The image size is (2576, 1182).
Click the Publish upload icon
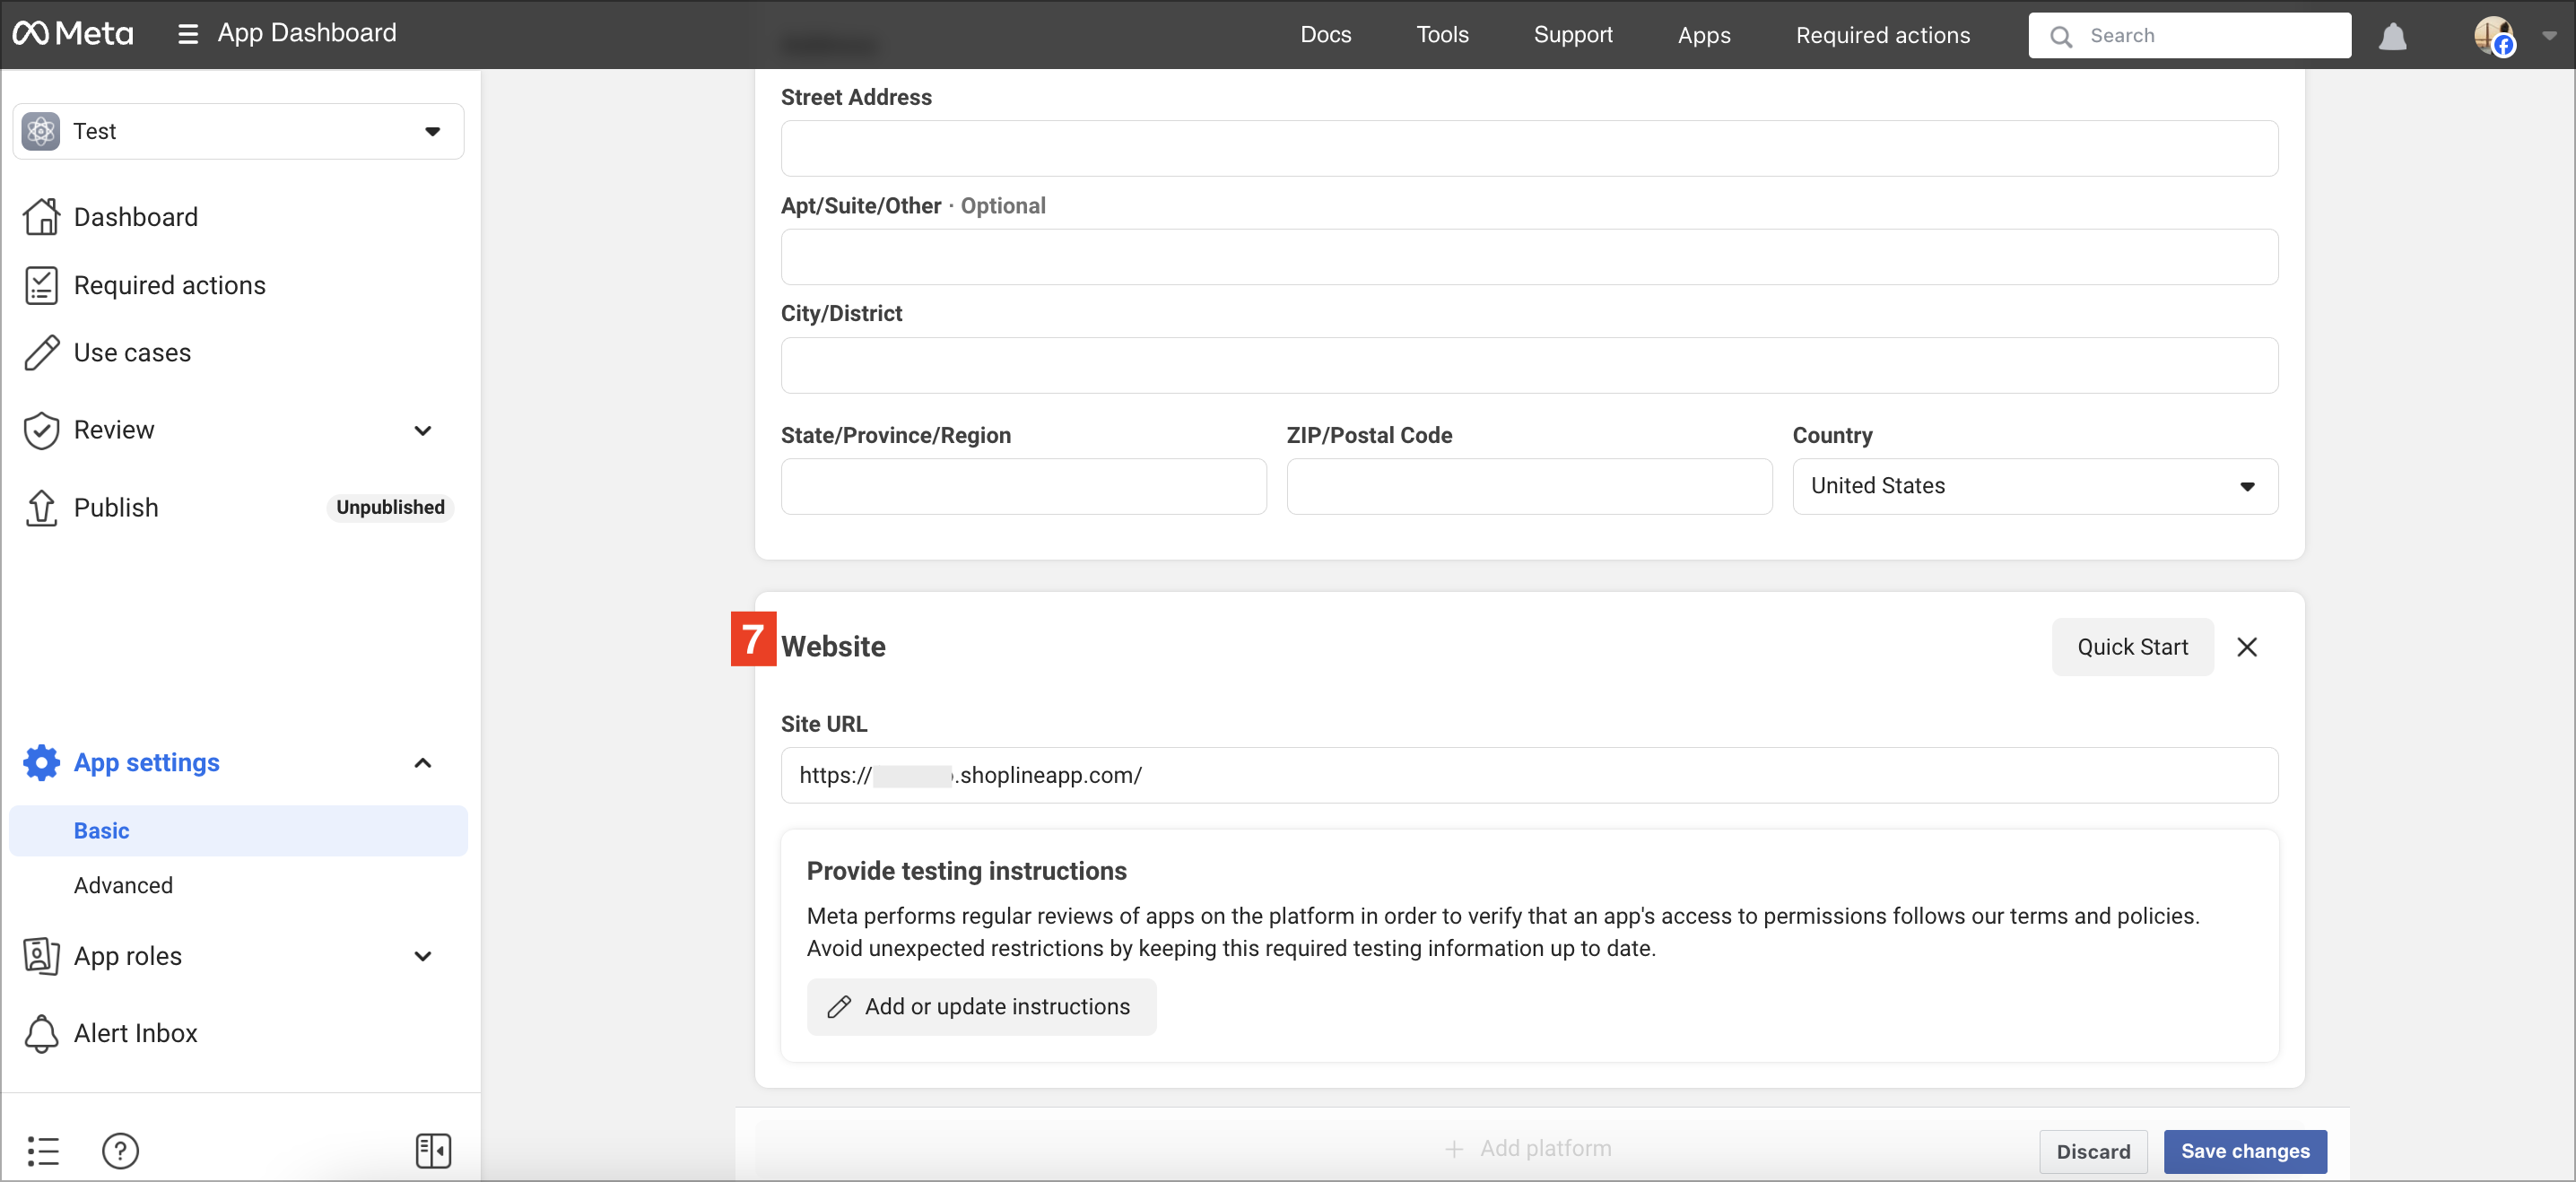pos(41,507)
